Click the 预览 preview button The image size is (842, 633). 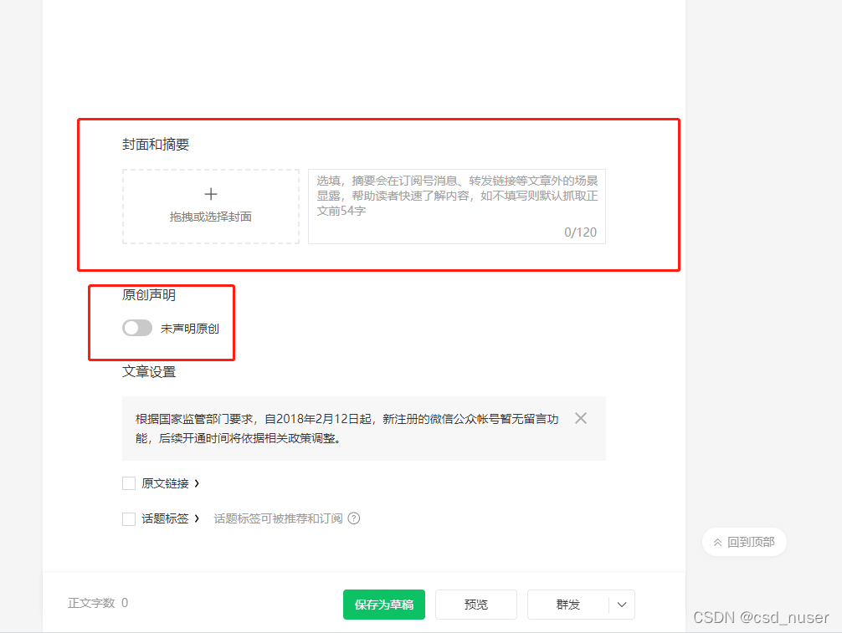(x=475, y=605)
